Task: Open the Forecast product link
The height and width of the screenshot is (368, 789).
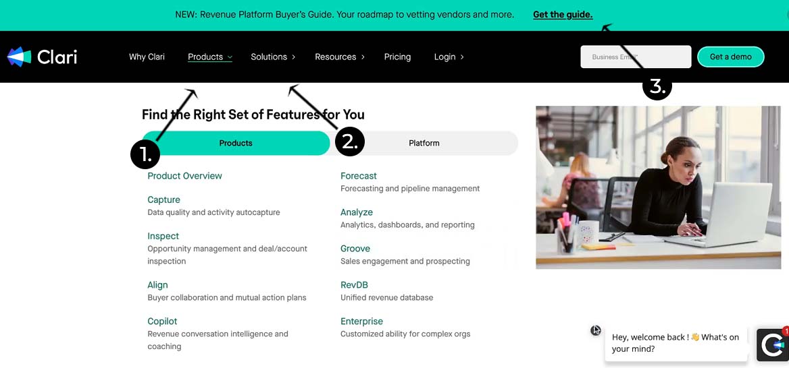Action: (359, 176)
